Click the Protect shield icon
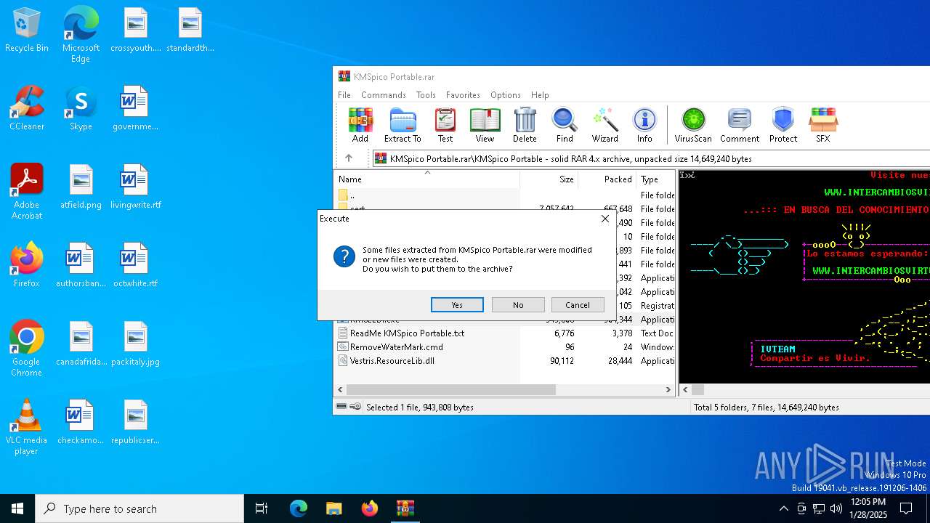The image size is (930, 523). [x=783, y=126]
